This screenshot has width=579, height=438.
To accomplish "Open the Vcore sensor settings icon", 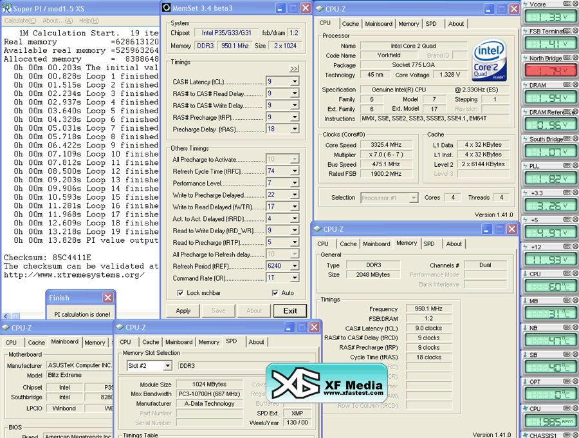I will click(x=567, y=4).
